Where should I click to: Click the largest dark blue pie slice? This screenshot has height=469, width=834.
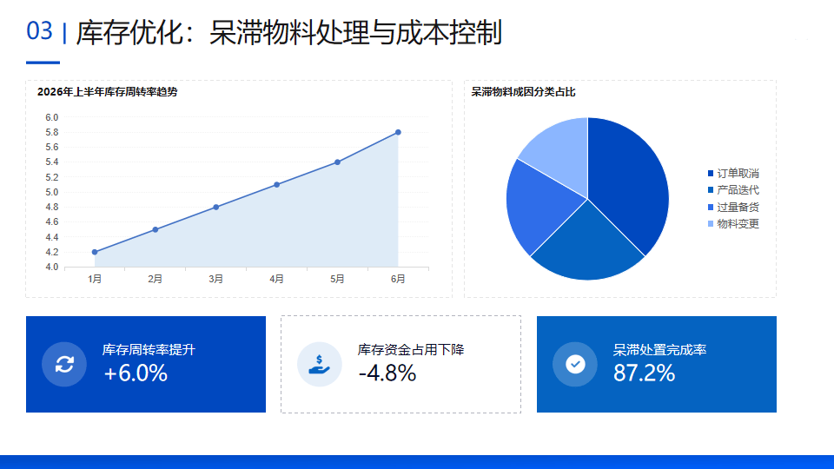(x=627, y=181)
